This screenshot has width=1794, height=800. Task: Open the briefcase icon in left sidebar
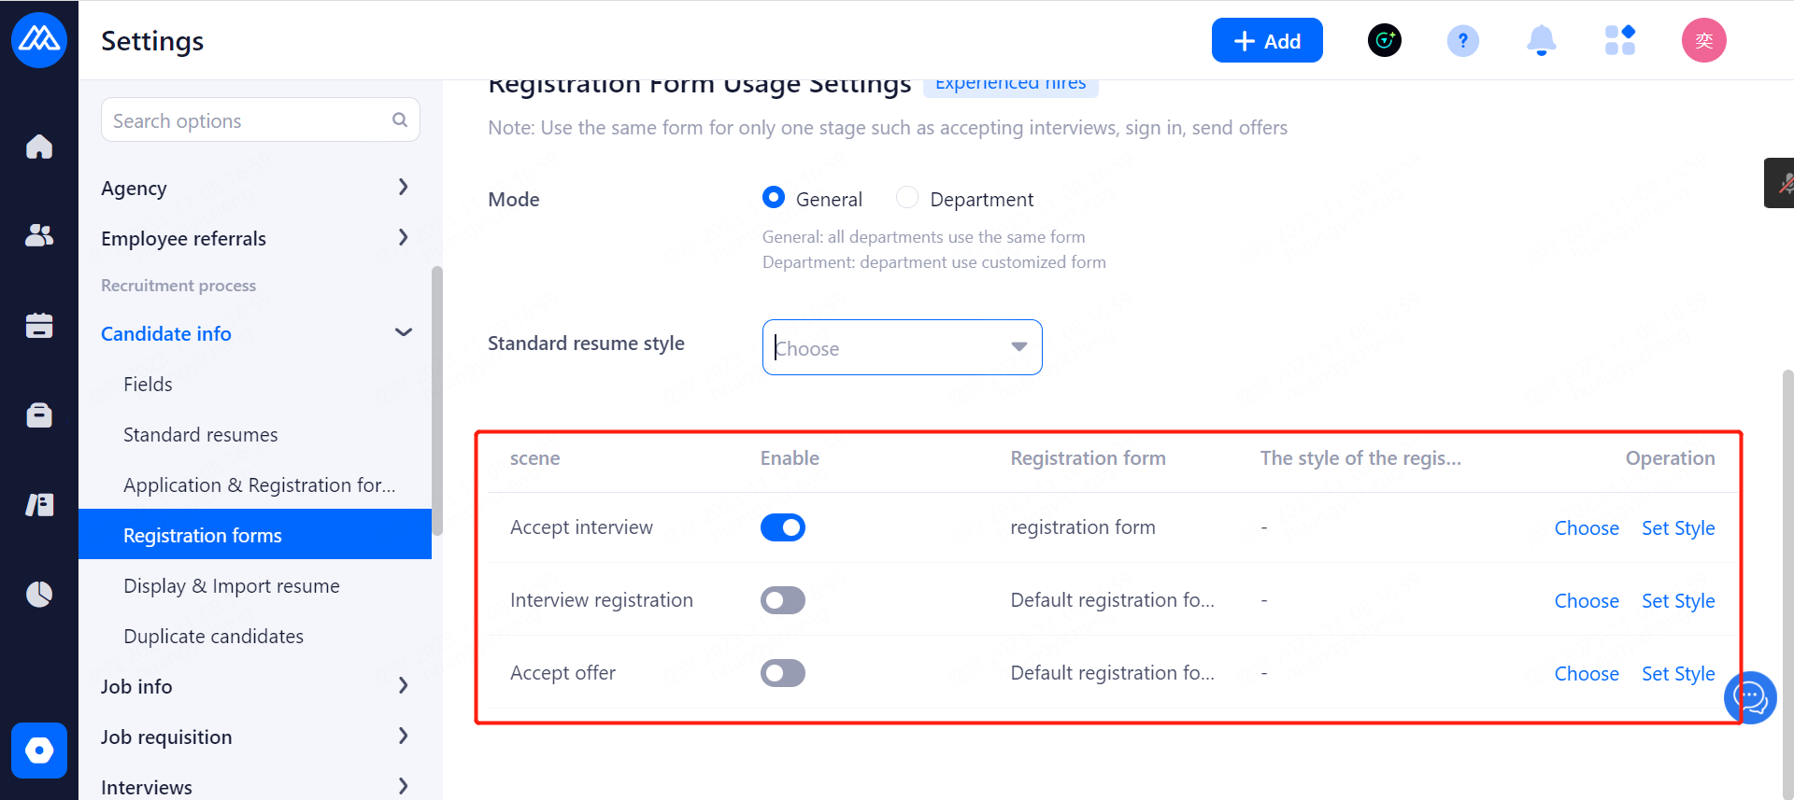click(39, 414)
